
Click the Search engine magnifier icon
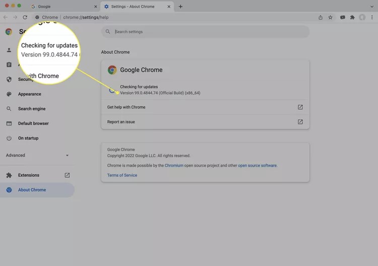pos(9,109)
